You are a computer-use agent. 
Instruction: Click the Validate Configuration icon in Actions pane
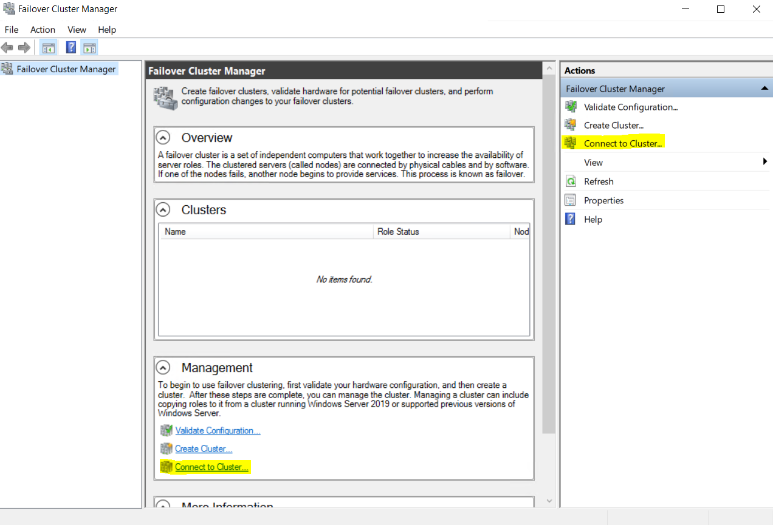[571, 107]
